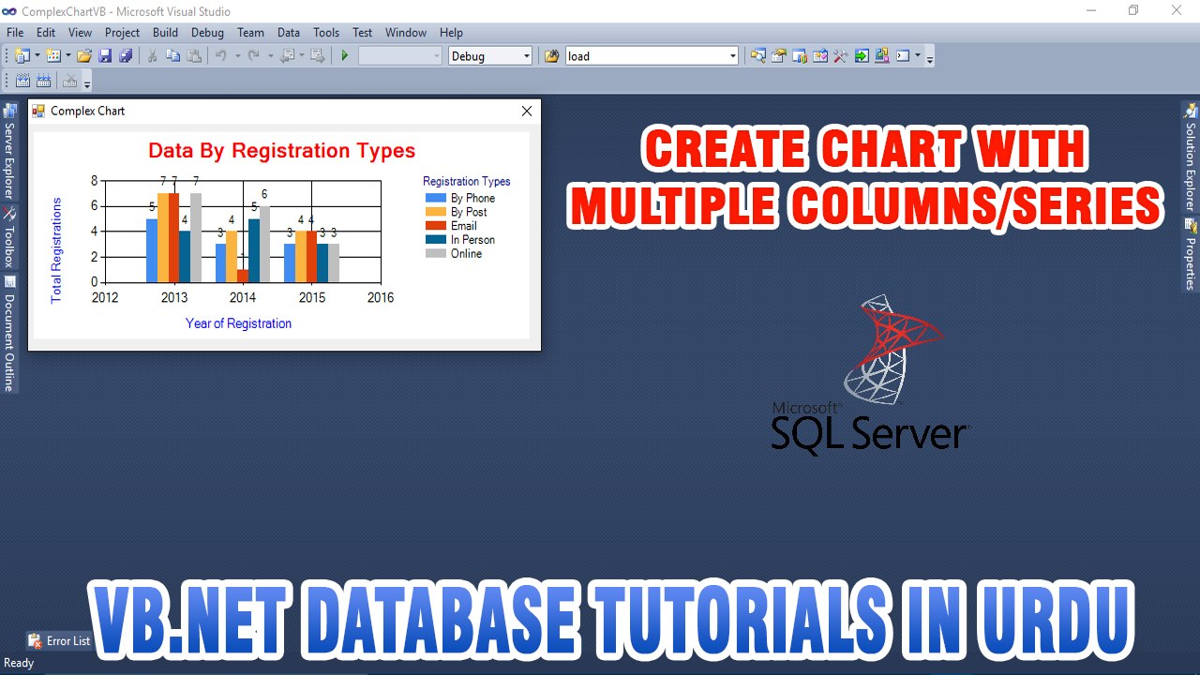Open the New Project dropdown arrow
The height and width of the screenshot is (675, 1200).
pyautogui.click(x=37, y=56)
